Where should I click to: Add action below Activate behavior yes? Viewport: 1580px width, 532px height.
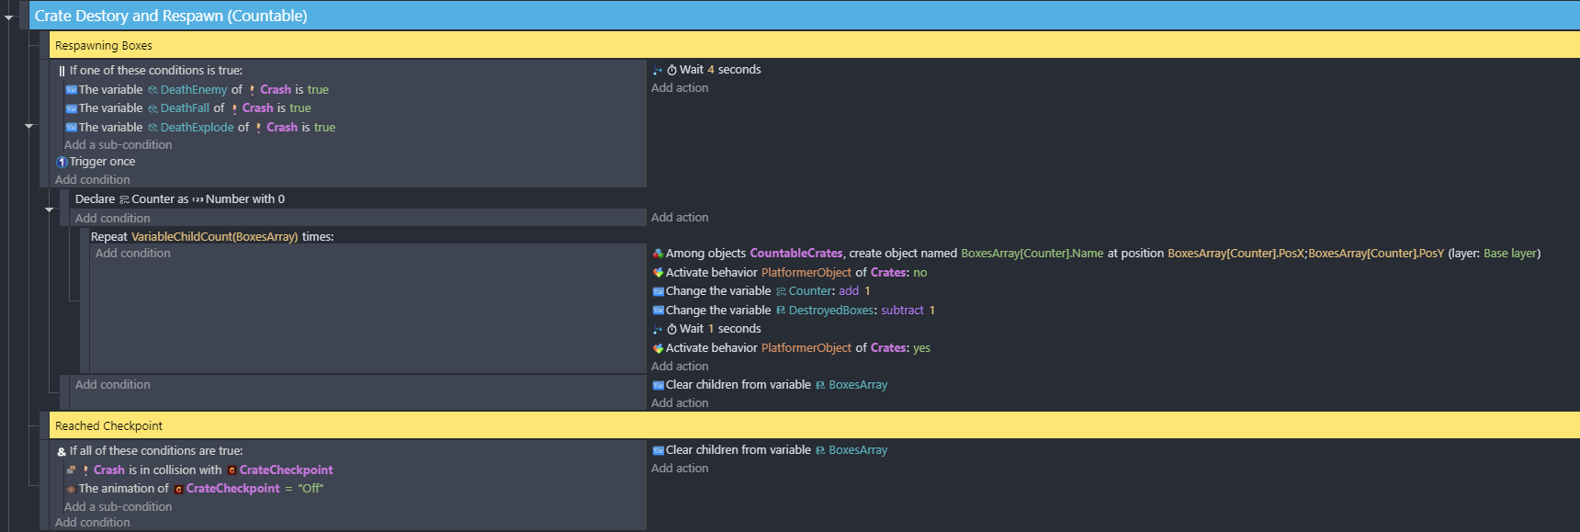tap(680, 367)
